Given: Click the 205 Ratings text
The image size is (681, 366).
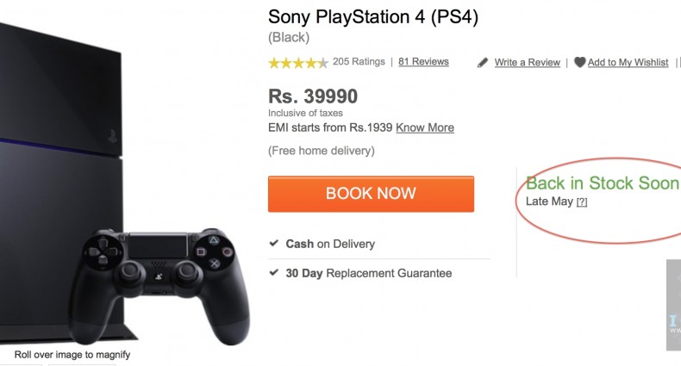Looking at the screenshot, I should pos(358,62).
